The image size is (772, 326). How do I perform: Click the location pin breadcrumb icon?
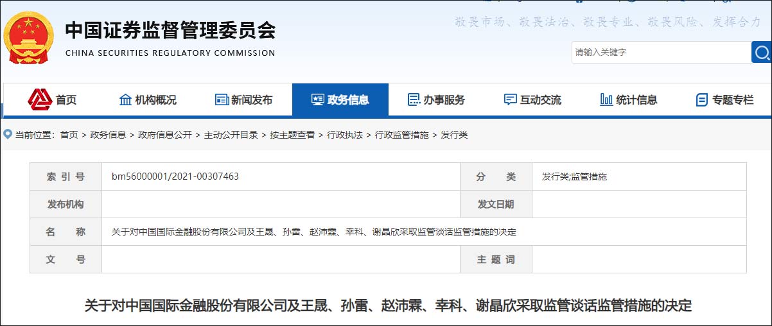pyautogui.click(x=8, y=134)
